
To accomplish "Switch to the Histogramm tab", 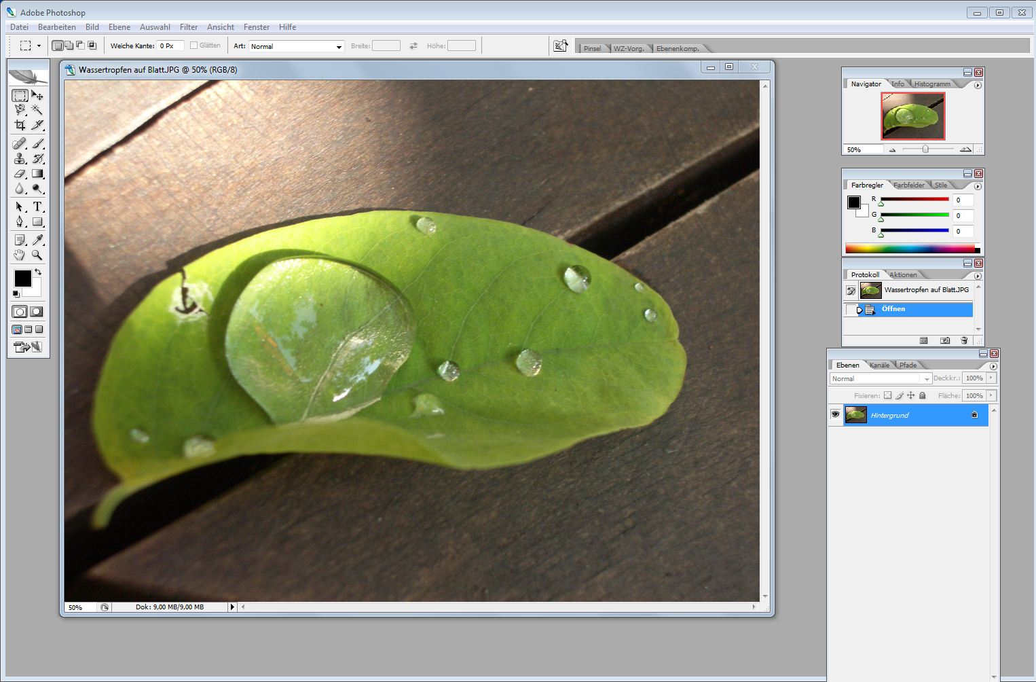I will [x=933, y=83].
